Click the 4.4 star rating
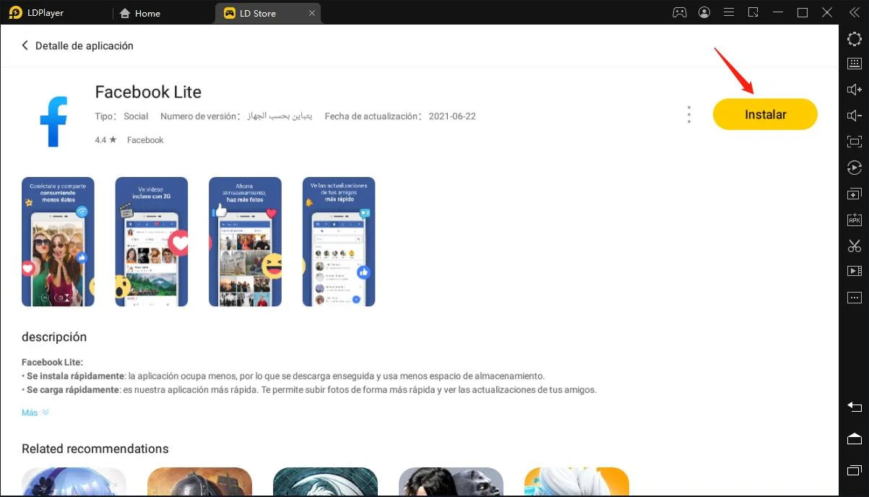 click(x=105, y=140)
